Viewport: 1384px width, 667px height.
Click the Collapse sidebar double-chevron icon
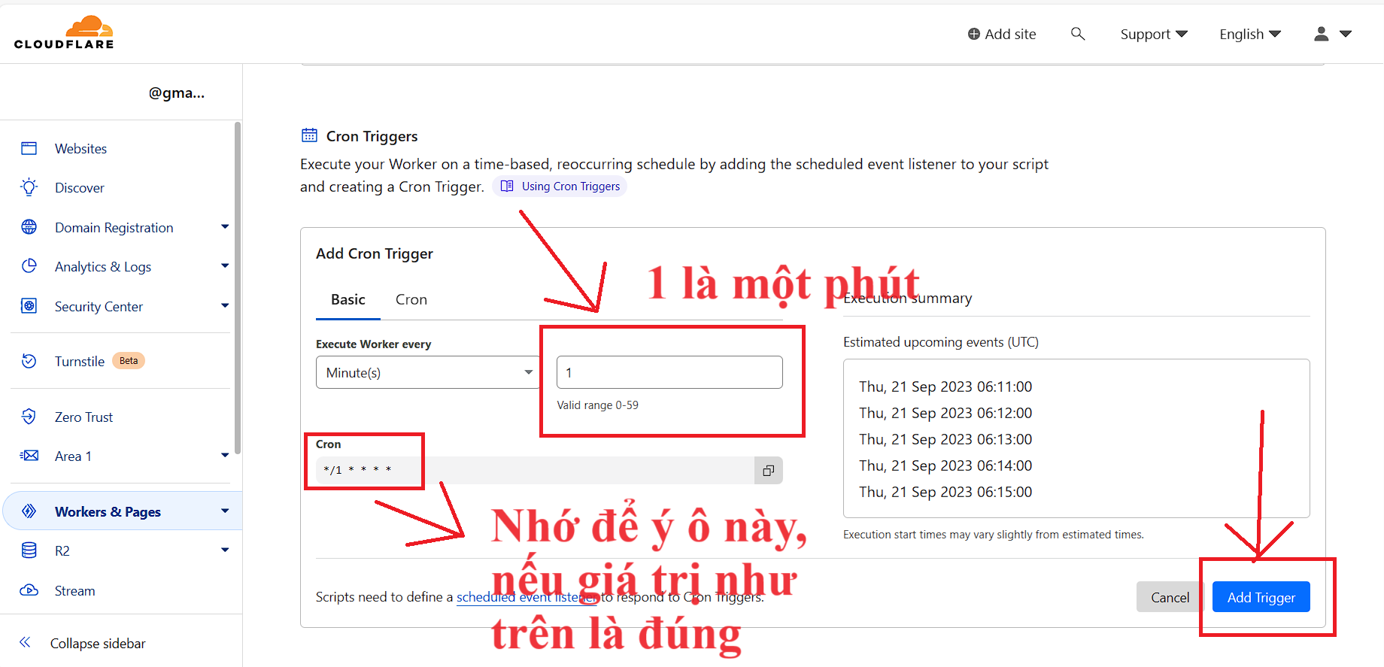[x=25, y=642]
